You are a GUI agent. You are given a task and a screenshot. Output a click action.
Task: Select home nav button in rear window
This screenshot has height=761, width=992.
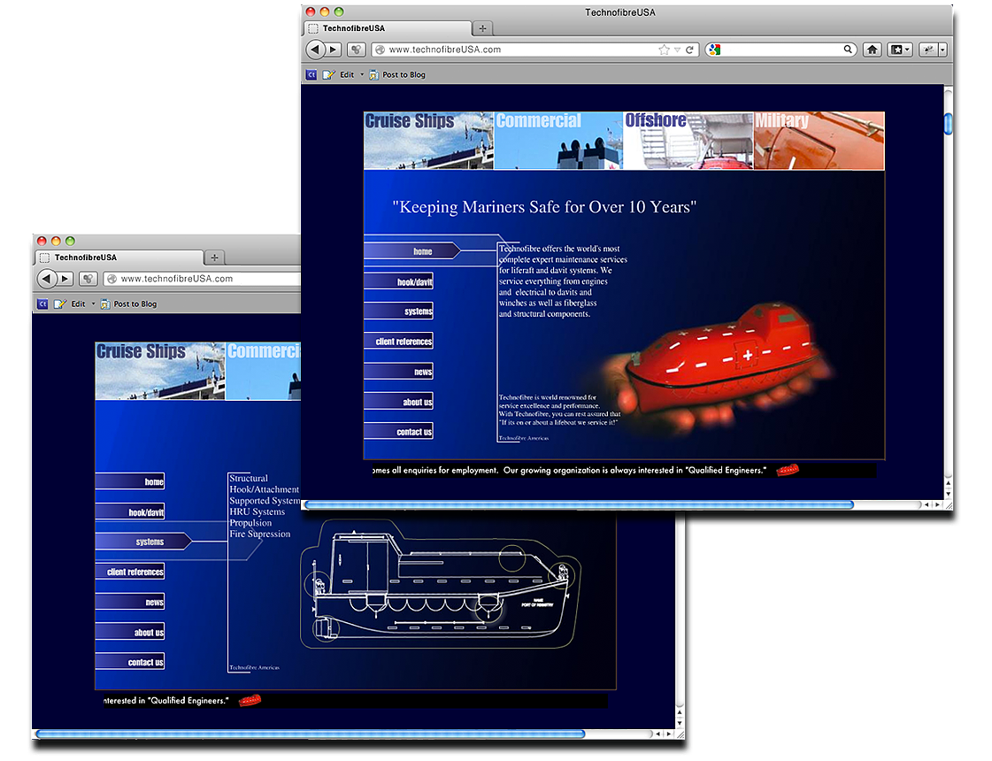(x=130, y=481)
